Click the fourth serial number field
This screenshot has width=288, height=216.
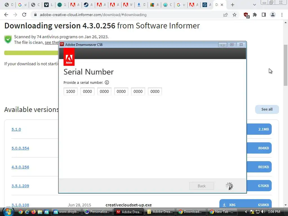pyautogui.click(x=121, y=91)
